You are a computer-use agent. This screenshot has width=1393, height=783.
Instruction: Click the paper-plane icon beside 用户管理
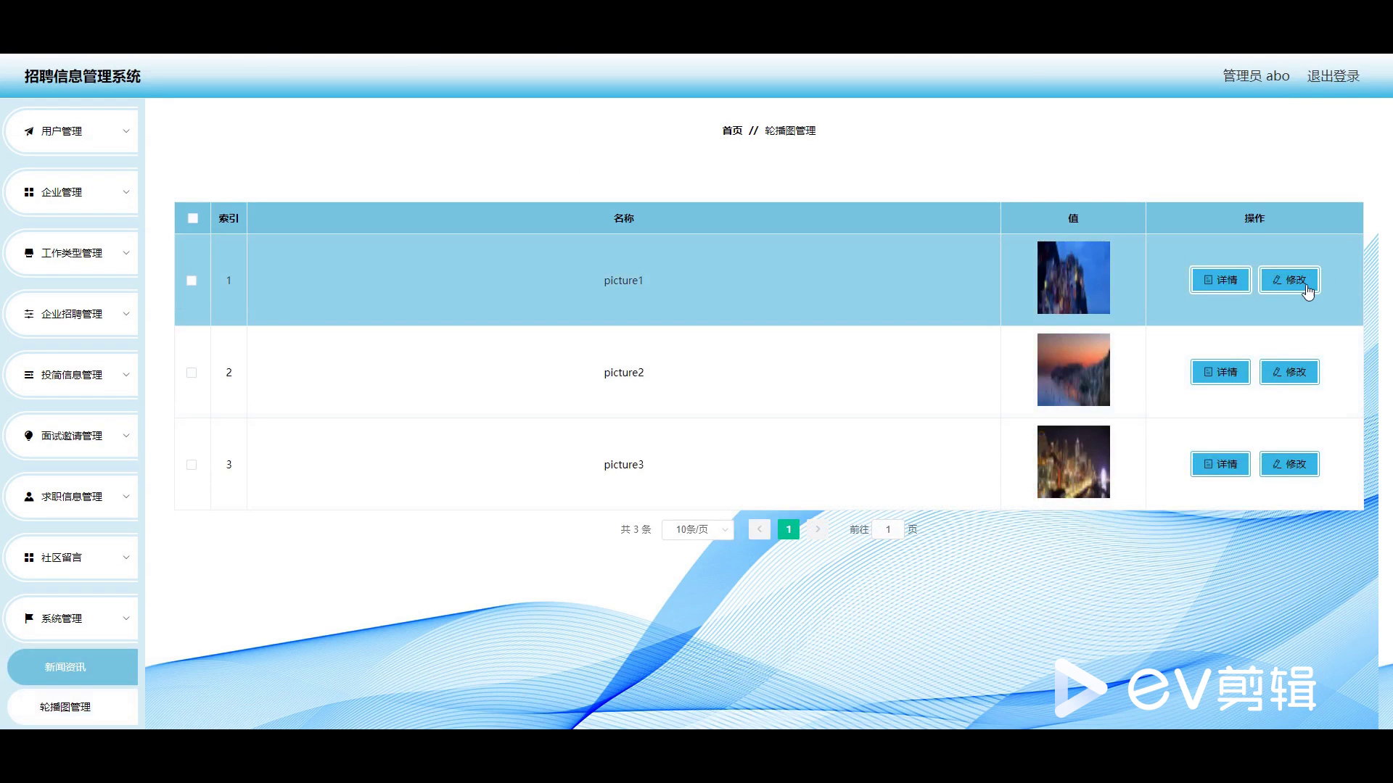pyautogui.click(x=29, y=131)
